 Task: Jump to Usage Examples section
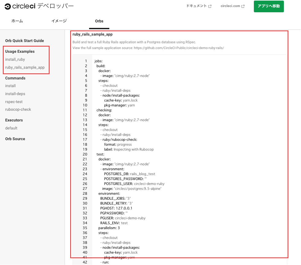coord(20,51)
